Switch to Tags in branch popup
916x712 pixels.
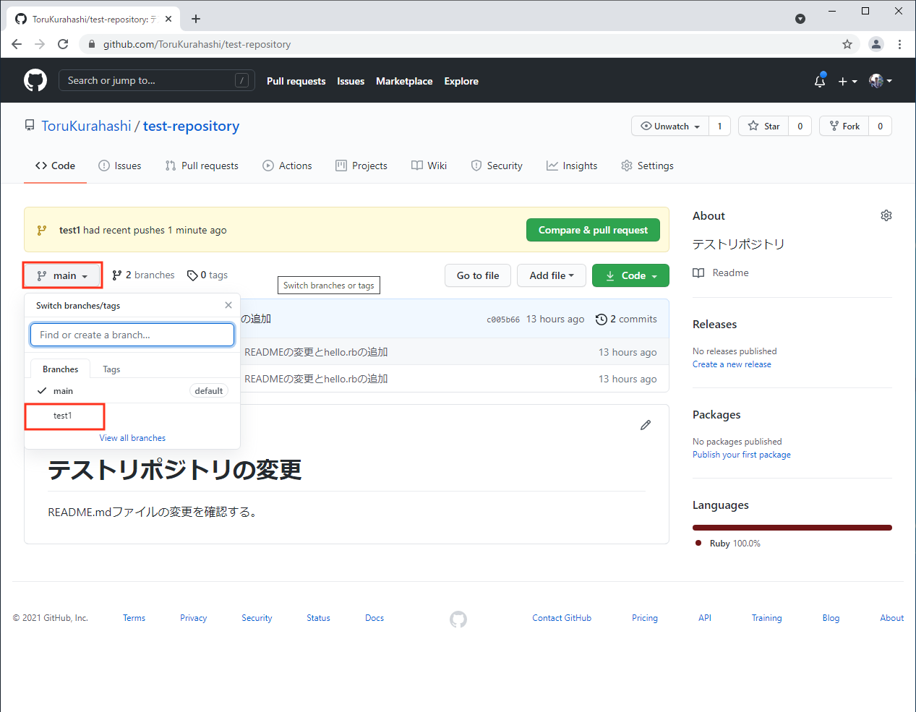click(x=111, y=369)
